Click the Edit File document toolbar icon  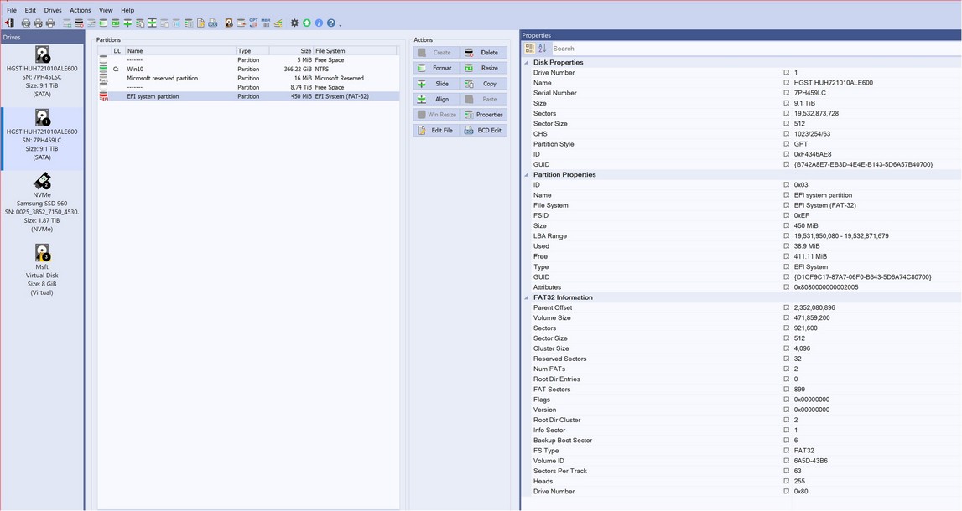200,23
